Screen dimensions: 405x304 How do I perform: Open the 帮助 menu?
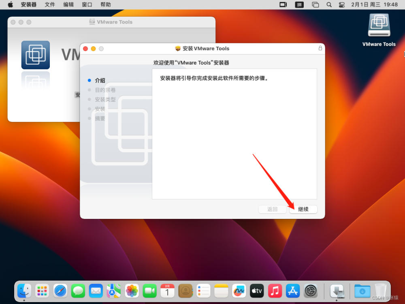point(105,4)
